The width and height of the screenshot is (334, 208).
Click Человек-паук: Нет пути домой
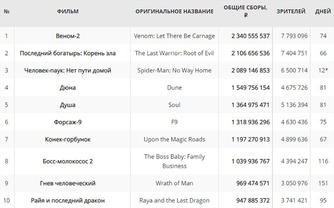pyautogui.click(x=68, y=70)
